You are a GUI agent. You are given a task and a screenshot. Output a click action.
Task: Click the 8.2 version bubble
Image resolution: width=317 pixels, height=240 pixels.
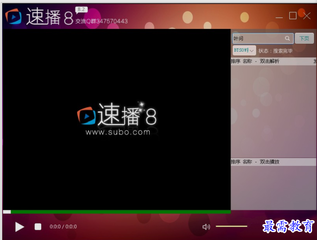pyautogui.click(x=81, y=10)
